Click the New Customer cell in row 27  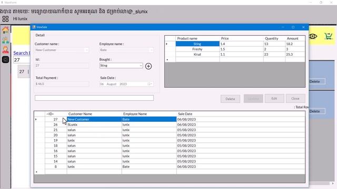pos(94,119)
